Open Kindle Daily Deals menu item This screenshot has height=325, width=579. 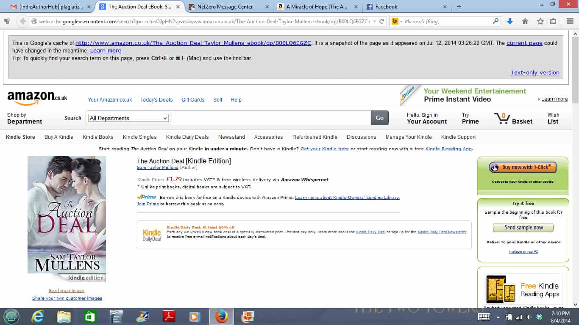point(187,137)
